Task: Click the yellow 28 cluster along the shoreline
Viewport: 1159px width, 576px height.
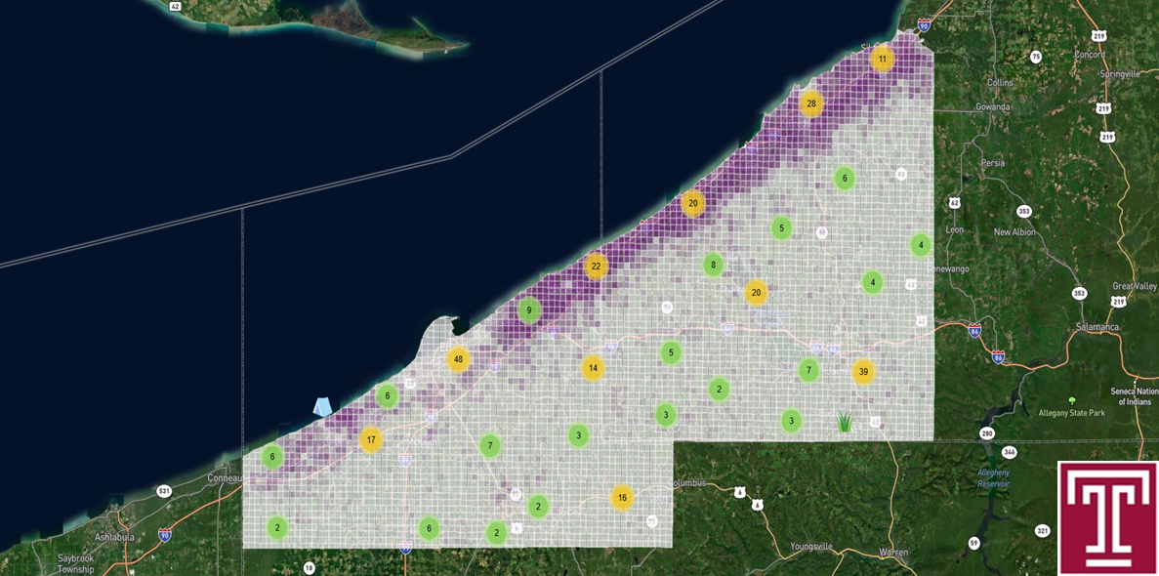Action: tap(809, 101)
